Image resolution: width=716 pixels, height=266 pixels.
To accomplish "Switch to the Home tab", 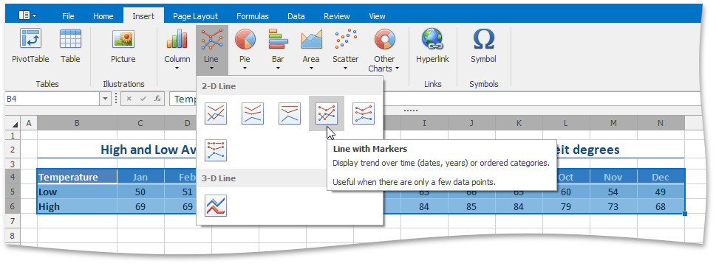I will [x=103, y=16].
